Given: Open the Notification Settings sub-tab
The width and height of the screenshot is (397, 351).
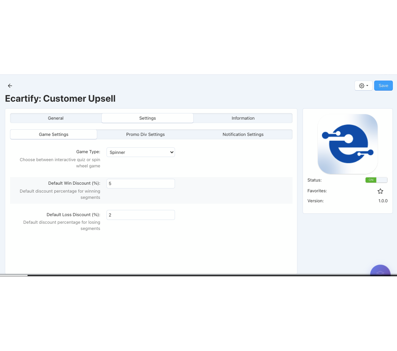Looking at the screenshot, I should tap(243, 135).
